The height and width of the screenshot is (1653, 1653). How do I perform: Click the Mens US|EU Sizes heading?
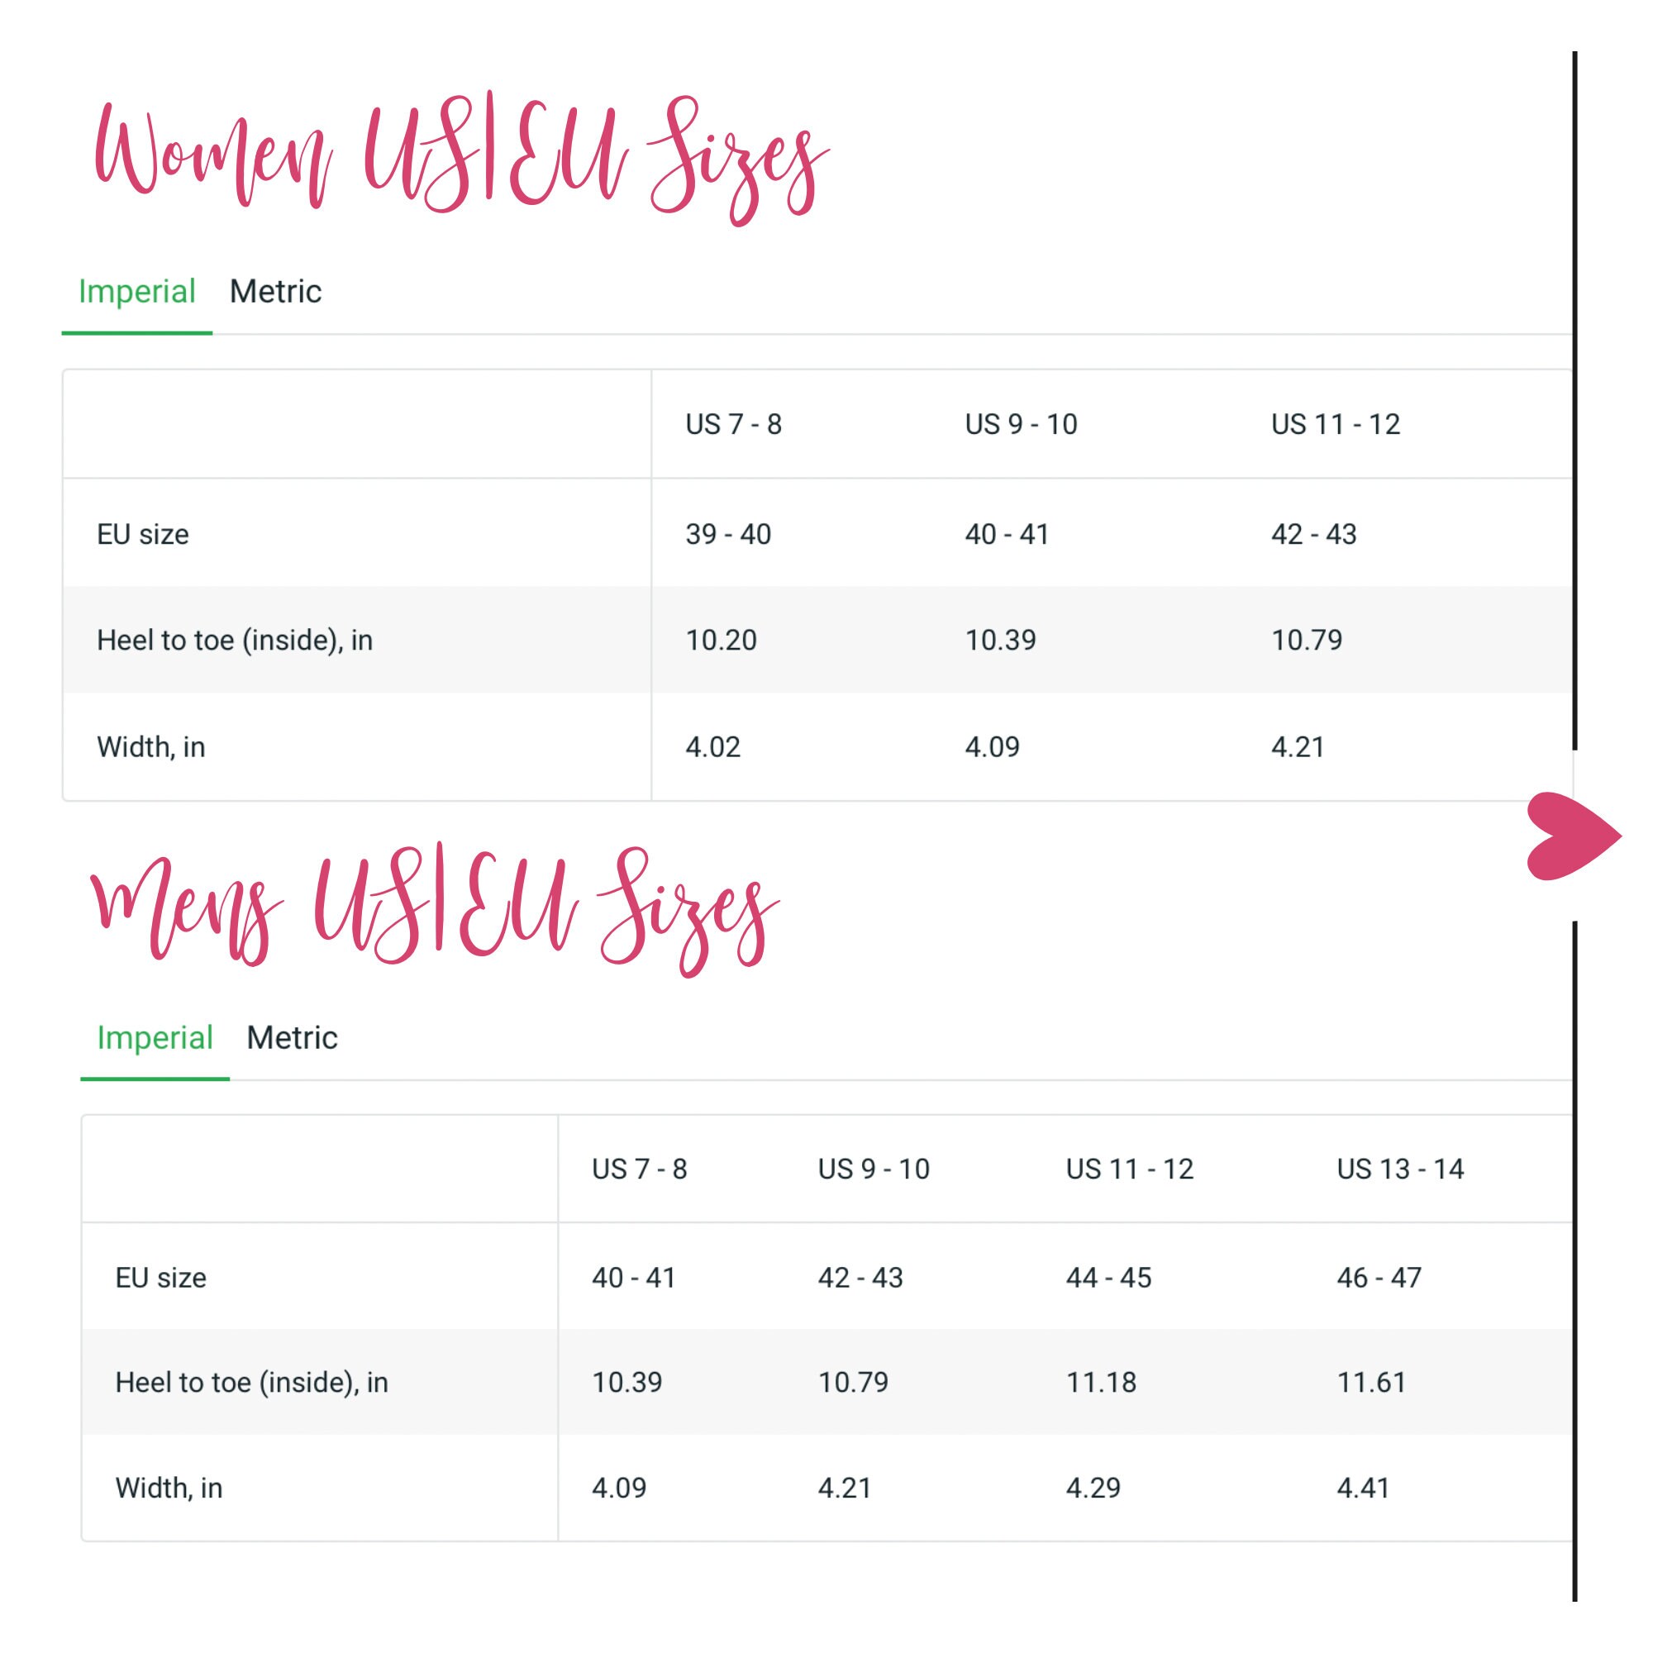point(435,908)
